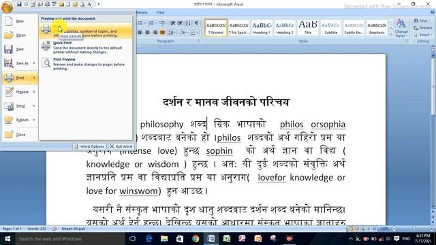The height and width of the screenshot is (245, 436).
Task: Select Open in the Office menu
Action: pyautogui.click(x=20, y=35)
